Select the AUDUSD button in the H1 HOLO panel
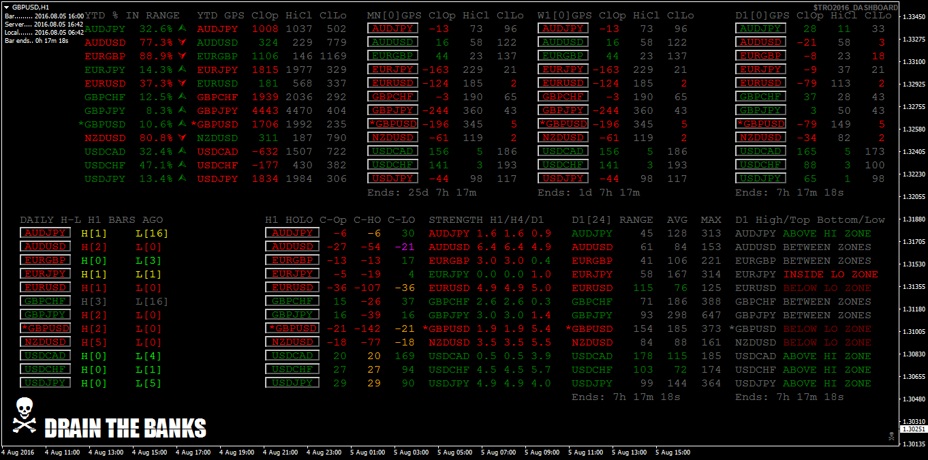The height and width of the screenshot is (460, 928). pyautogui.click(x=292, y=247)
